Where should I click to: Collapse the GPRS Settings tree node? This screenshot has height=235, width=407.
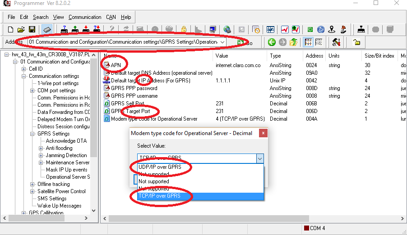[32, 134]
